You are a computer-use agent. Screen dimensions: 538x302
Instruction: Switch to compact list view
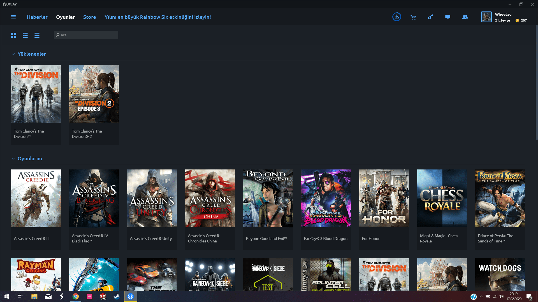37,35
